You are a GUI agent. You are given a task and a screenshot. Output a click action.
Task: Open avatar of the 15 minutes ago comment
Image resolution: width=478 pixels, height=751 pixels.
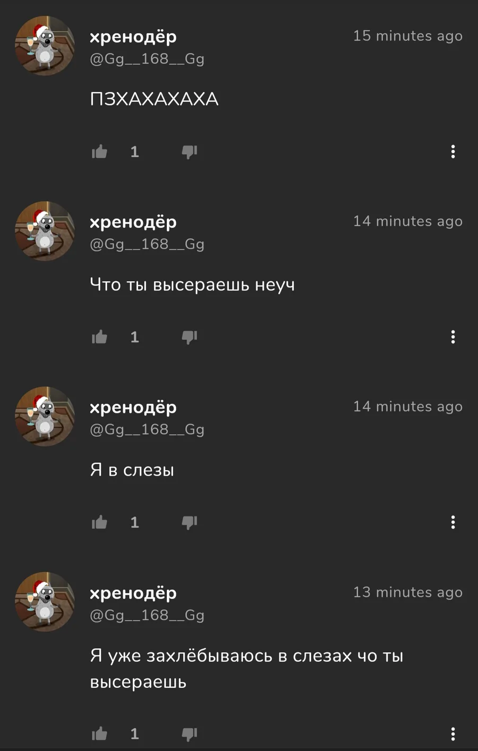[45, 46]
